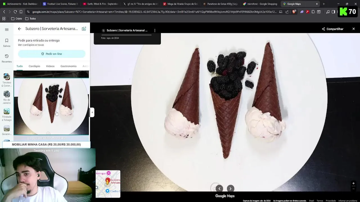
Task: Select the Cardápio tab
Action: click(34, 66)
